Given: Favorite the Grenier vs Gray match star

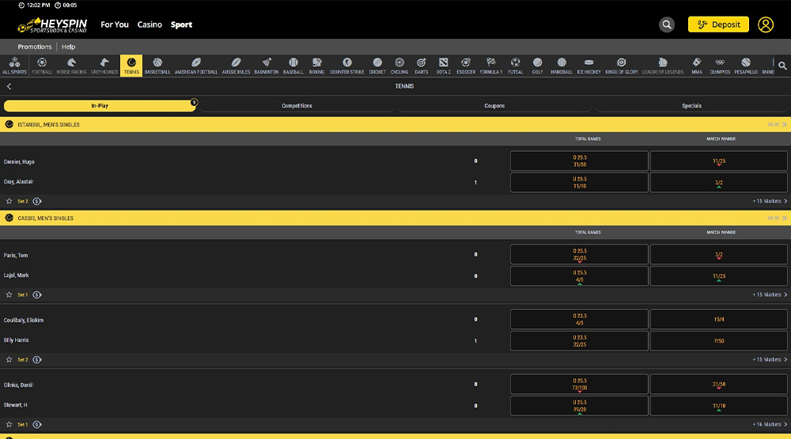Looking at the screenshot, I should tap(9, 201).
